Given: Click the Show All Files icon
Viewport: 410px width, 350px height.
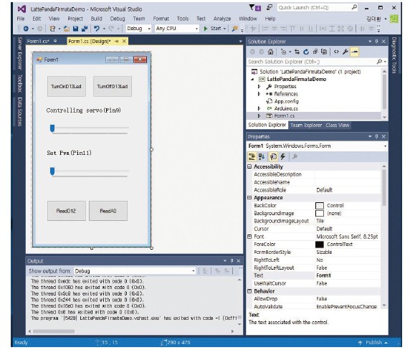Looking at the screenshot, I should click(x=324, y=52).
